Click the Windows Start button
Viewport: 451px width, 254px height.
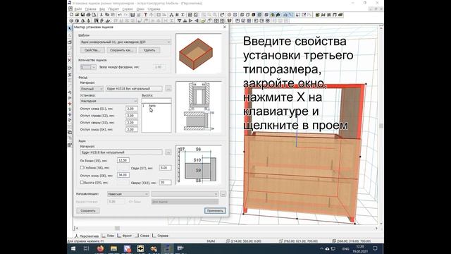coord(73,248)
